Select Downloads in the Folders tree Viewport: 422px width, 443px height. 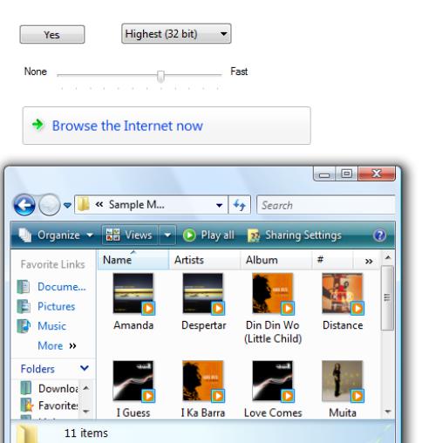pyautogui.click(x=58, y=389)
